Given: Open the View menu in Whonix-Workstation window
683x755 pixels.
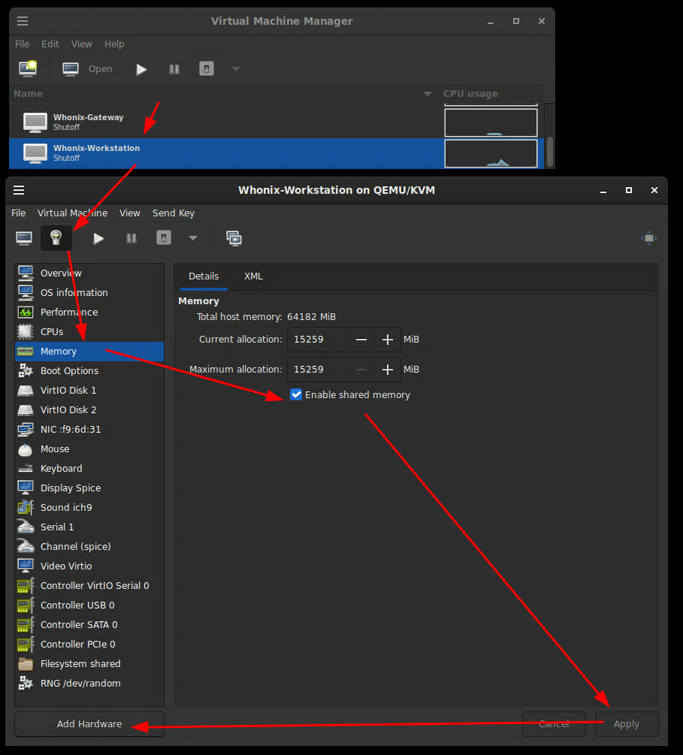Looking at the screenshot, I should [x=129, y=213].
